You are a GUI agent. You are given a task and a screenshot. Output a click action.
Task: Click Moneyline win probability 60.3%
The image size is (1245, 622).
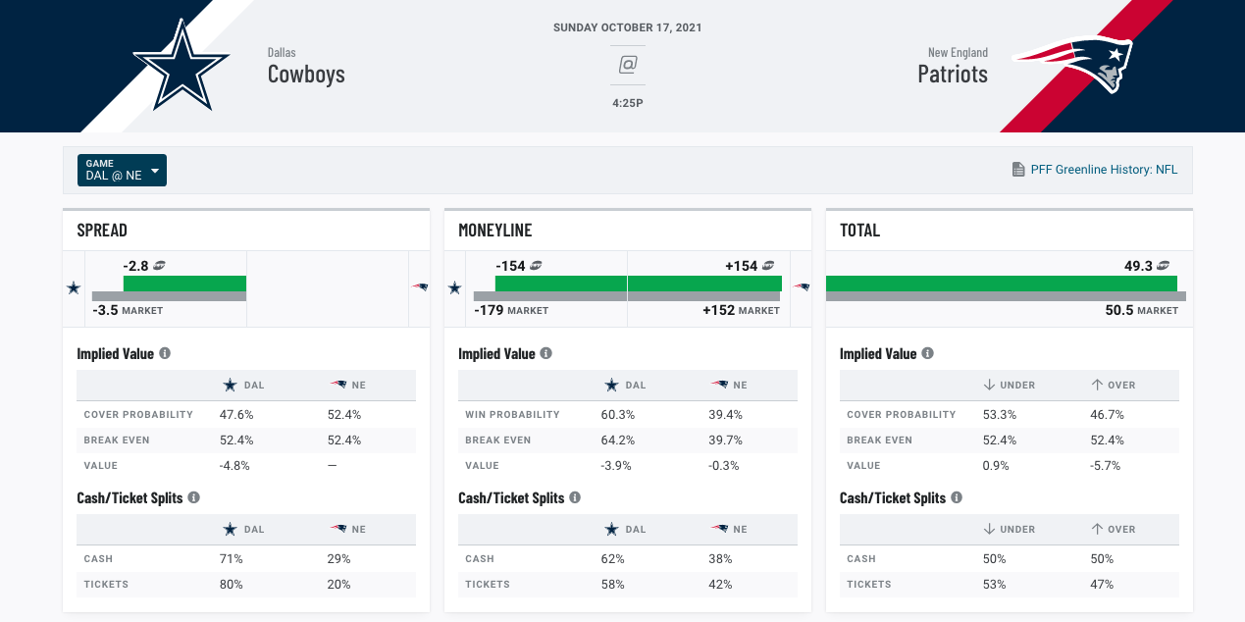tap(619, 414)
